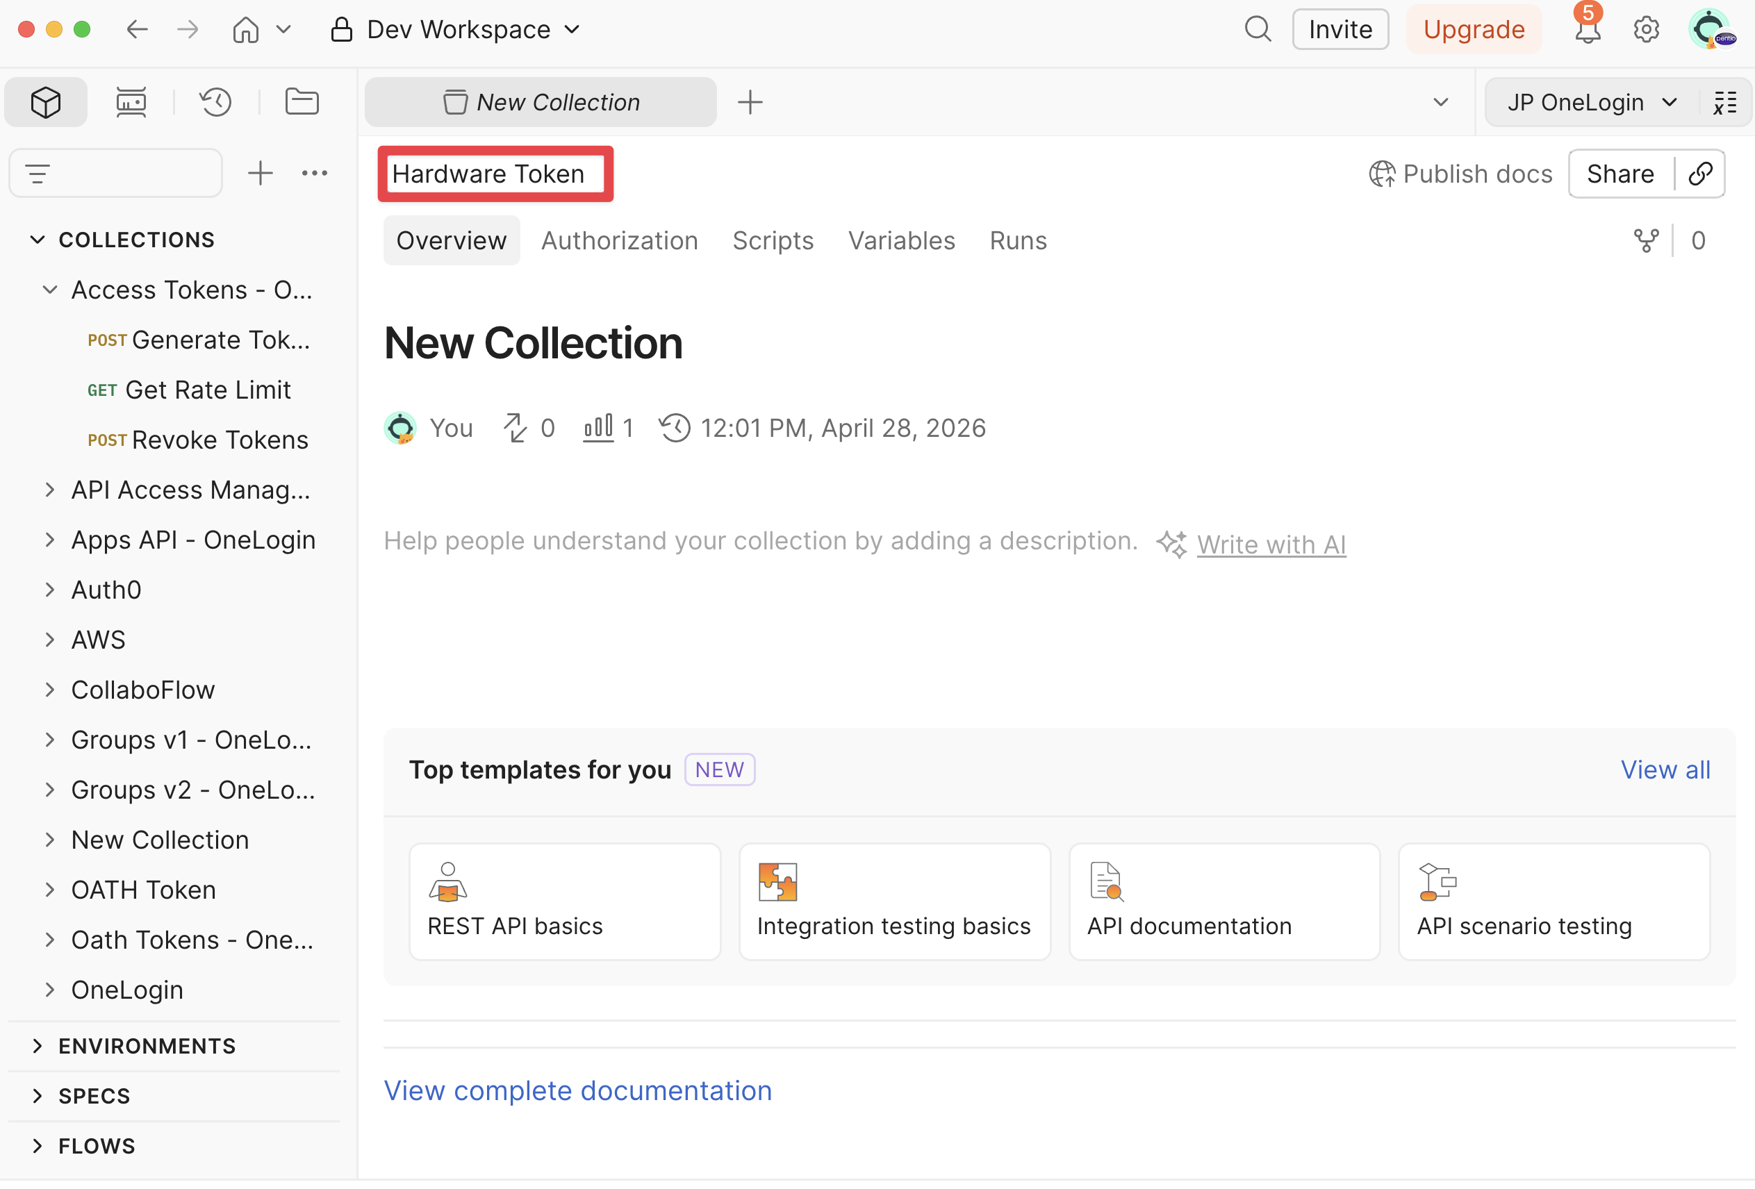The image size is (1755, 1189).
Task: Expand the SPECS section
Action: pyautogui.click(x=37, y=1095)
